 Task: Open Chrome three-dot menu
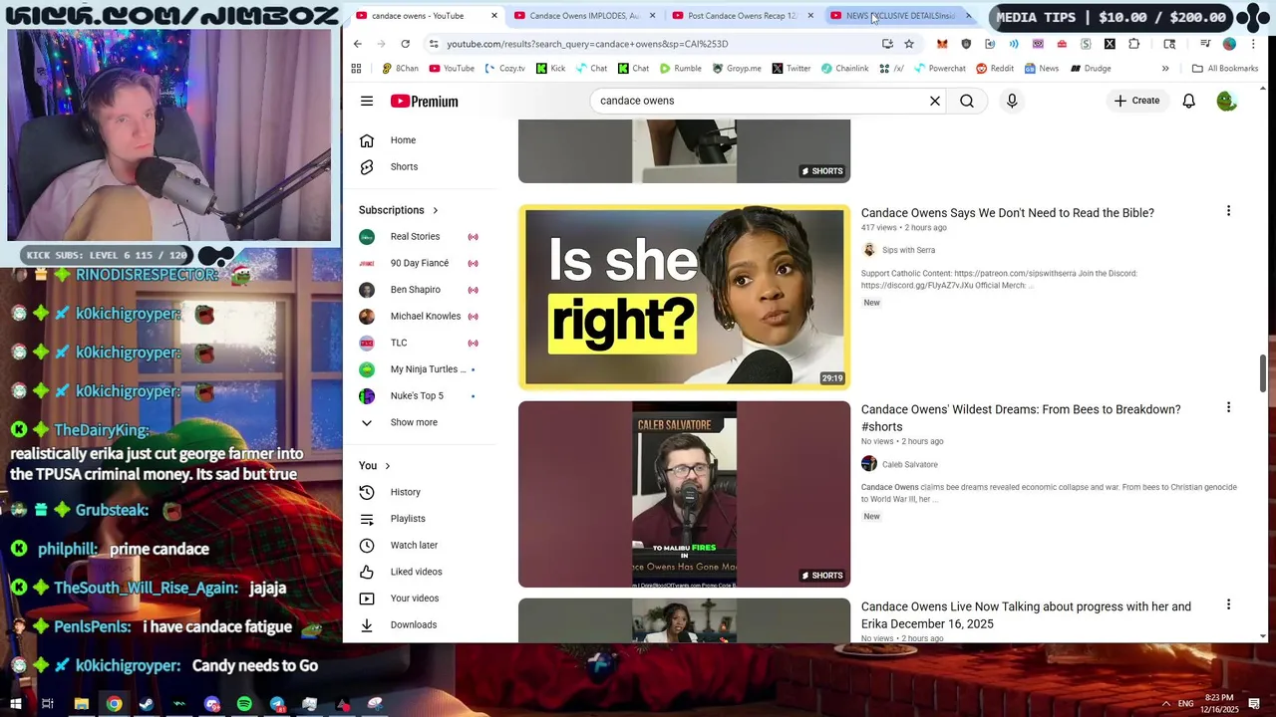tap(1253, 44)
